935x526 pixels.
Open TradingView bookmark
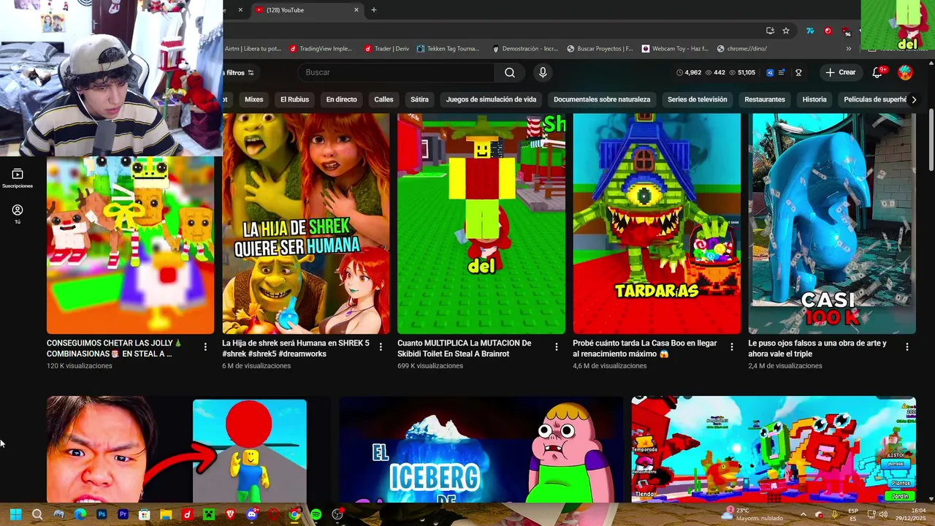320,48
